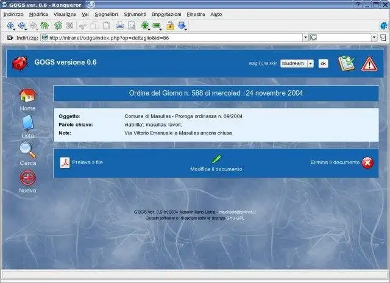Click the Ordine del Giorno n. 588 title
The image size is (390, 283).
click(x=216, y=93)
